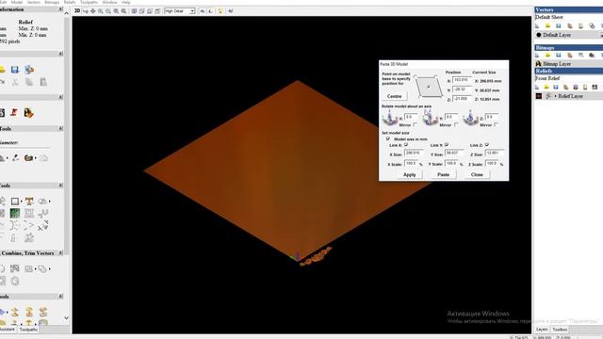Screen dimensions: 603x339
Task: Click the paste clipboard icon in left panel
Action: coord(43,82)
